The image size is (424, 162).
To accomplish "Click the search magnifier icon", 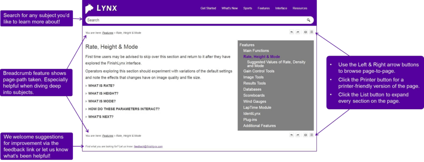I will [309, 20].
